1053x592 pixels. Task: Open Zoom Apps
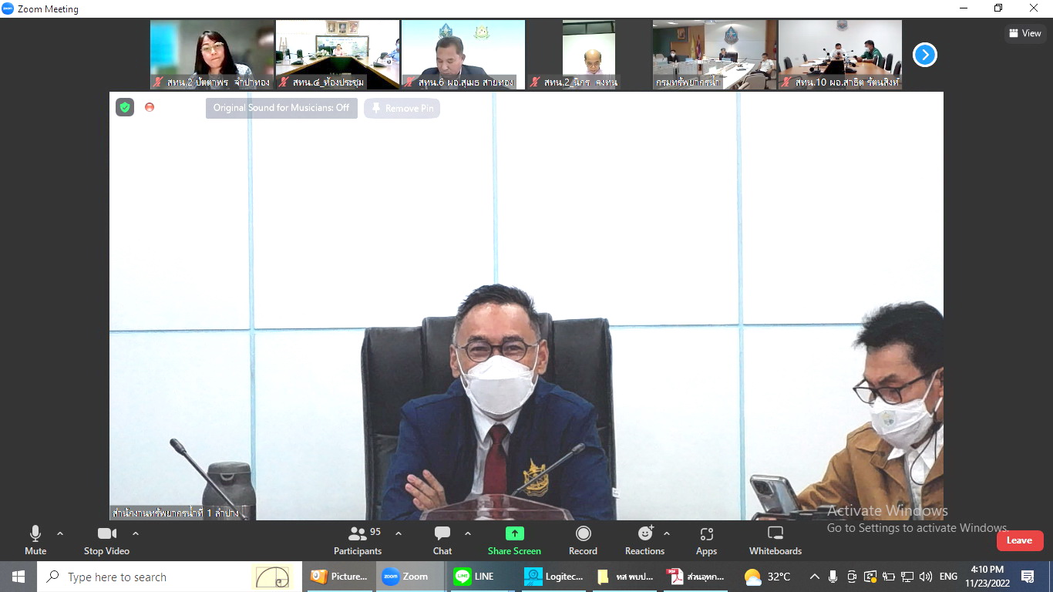pos(706,540)
